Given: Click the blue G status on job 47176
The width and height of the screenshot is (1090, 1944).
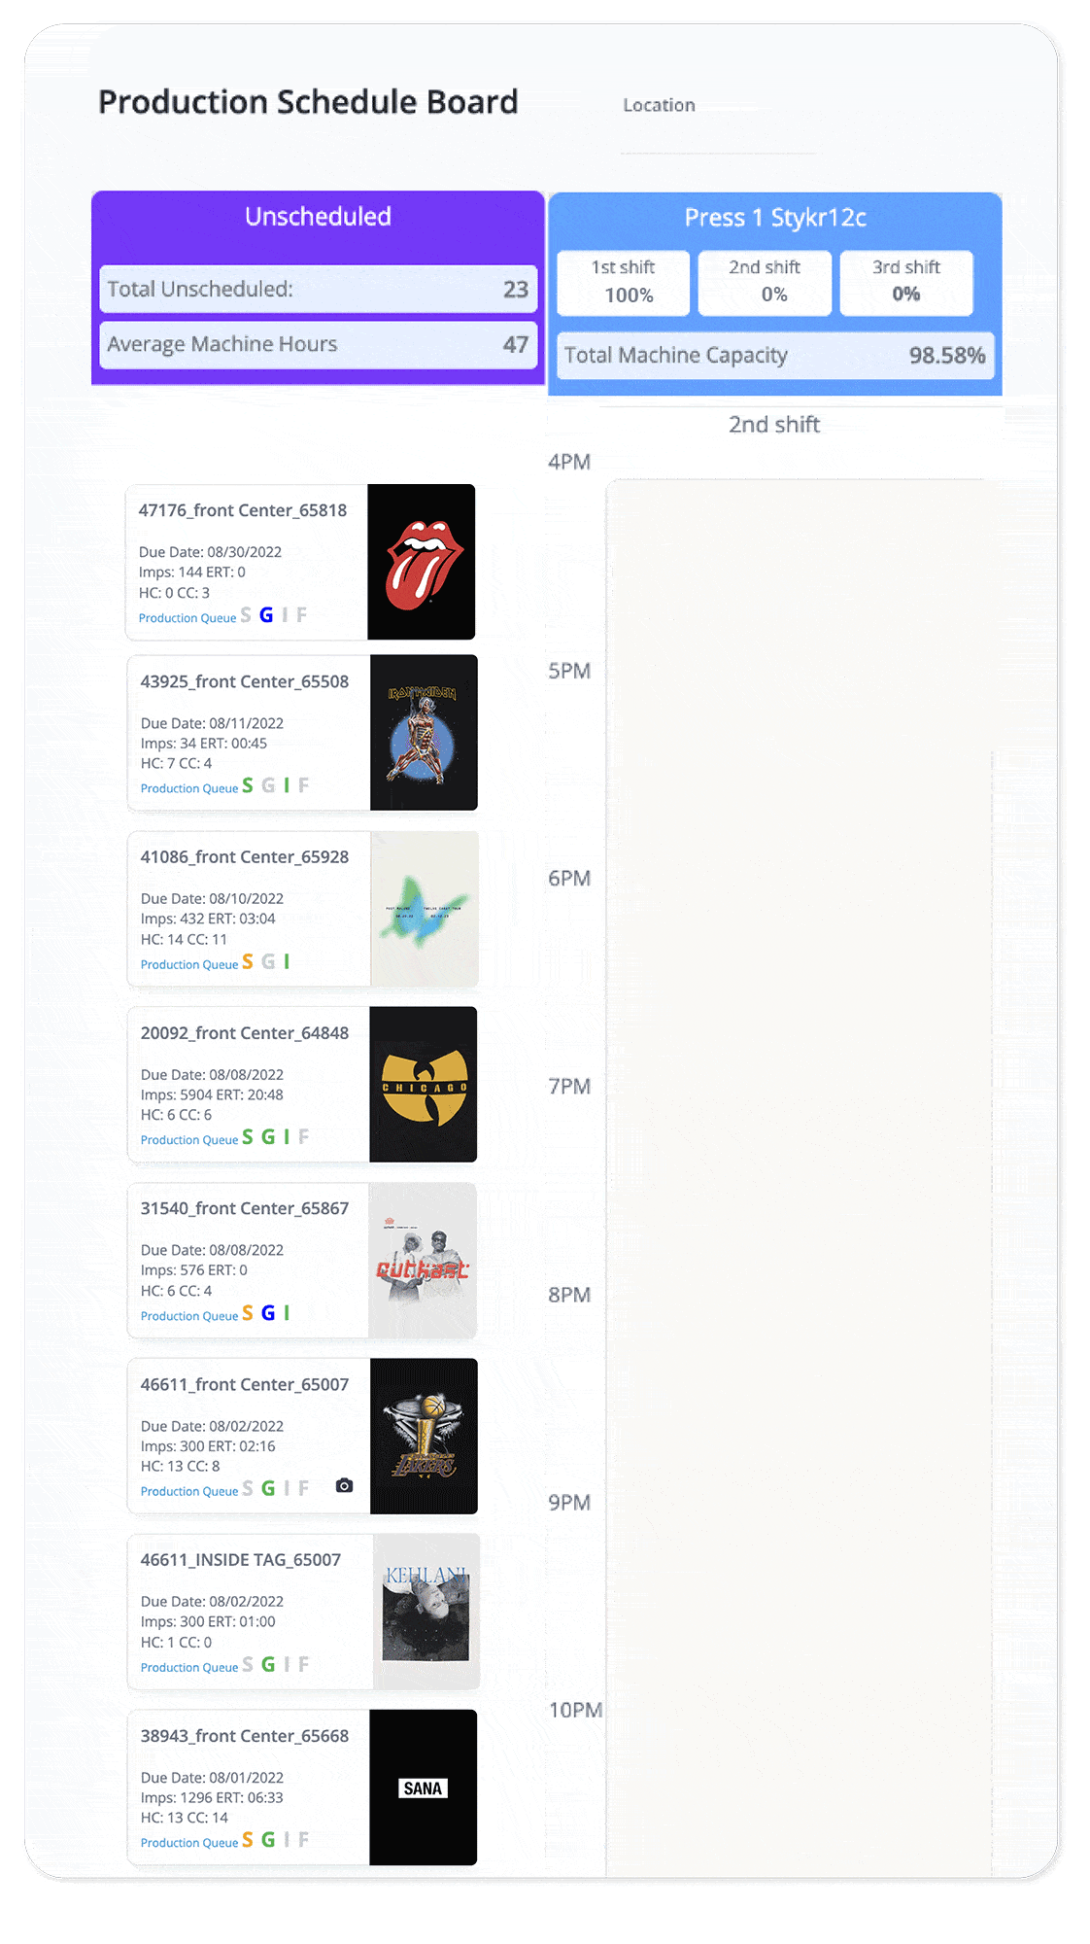Looking at the screenshot, I should pos(266,615).
